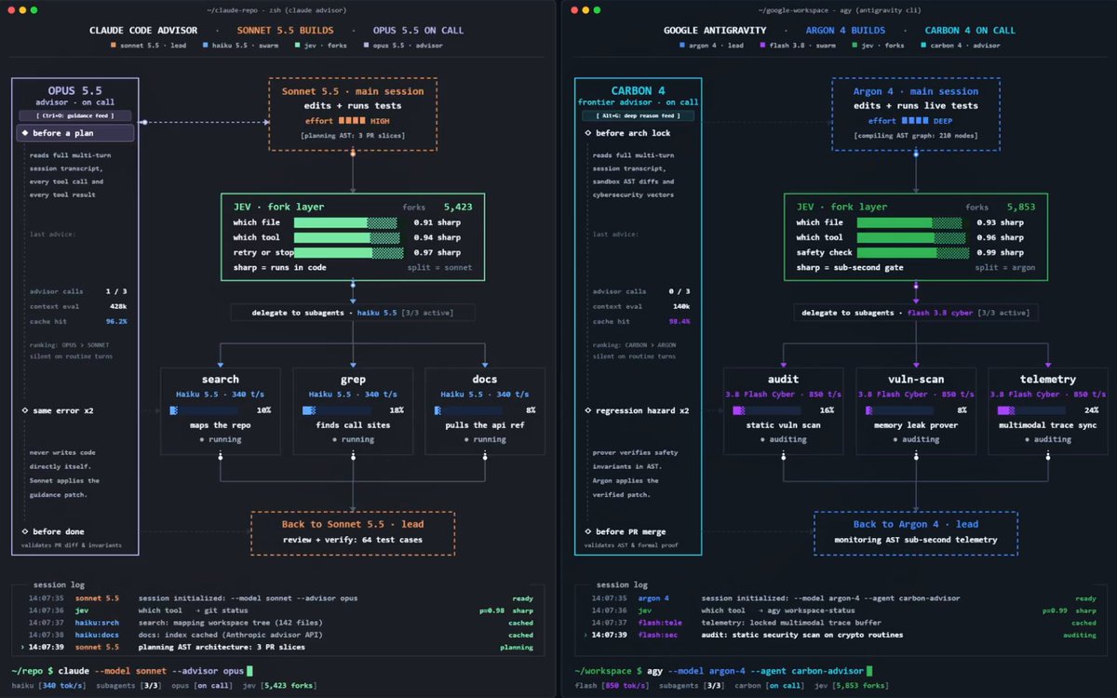
Task: Click the Alt+G deep reason feed badge
Action: [638, 115]
